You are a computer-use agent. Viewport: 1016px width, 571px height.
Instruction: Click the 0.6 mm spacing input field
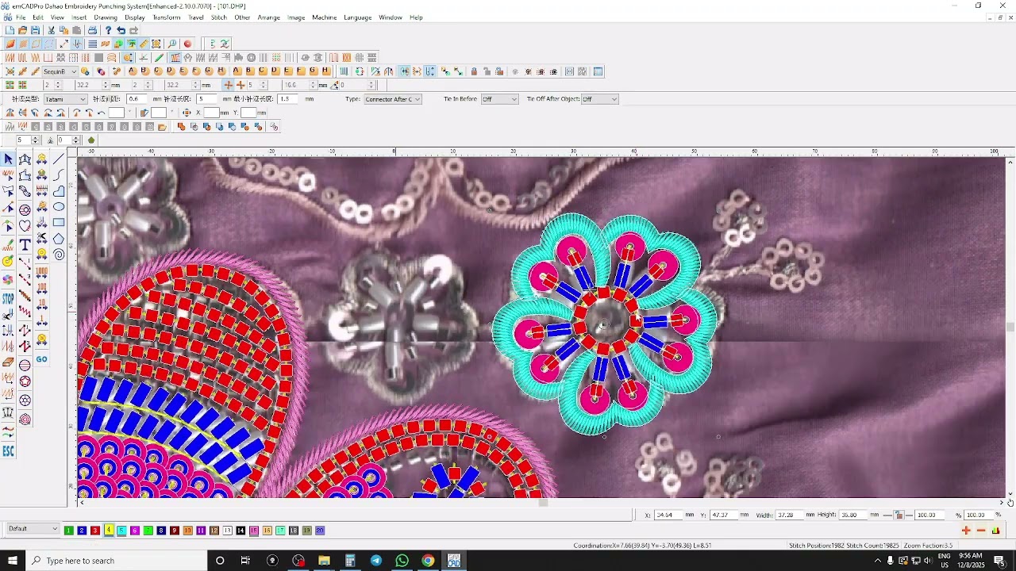[x=136, y=99]
